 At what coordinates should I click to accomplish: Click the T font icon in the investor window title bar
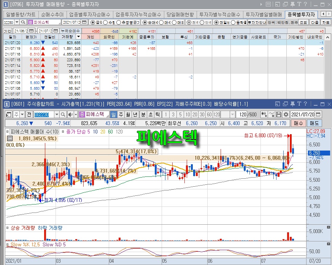tap(299, 4)
